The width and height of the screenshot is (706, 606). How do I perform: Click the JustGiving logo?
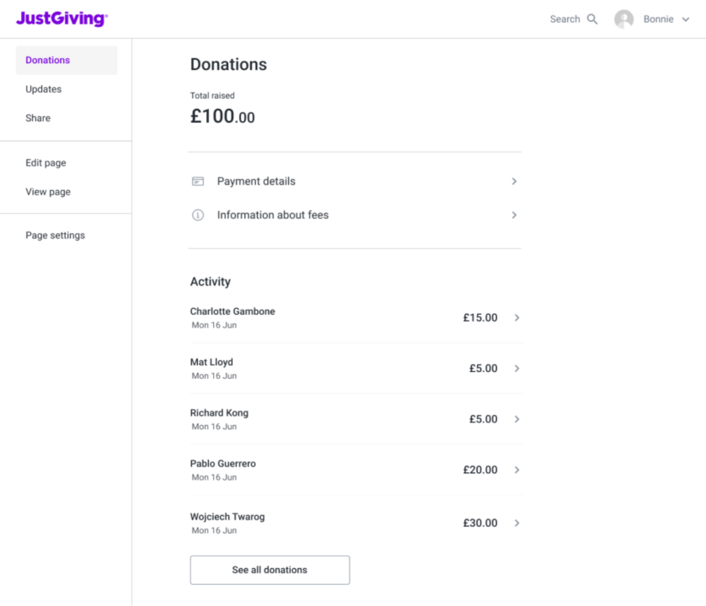tap(62, 19)
